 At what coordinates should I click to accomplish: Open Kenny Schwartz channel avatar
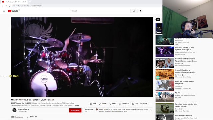[x=14, y=110]
